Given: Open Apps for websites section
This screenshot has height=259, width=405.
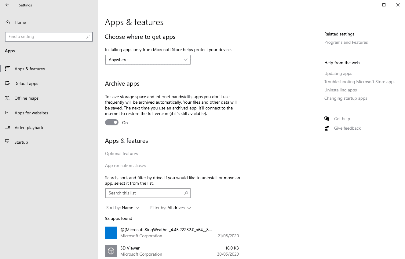Looking at the screenshot, I should (31, 113).
